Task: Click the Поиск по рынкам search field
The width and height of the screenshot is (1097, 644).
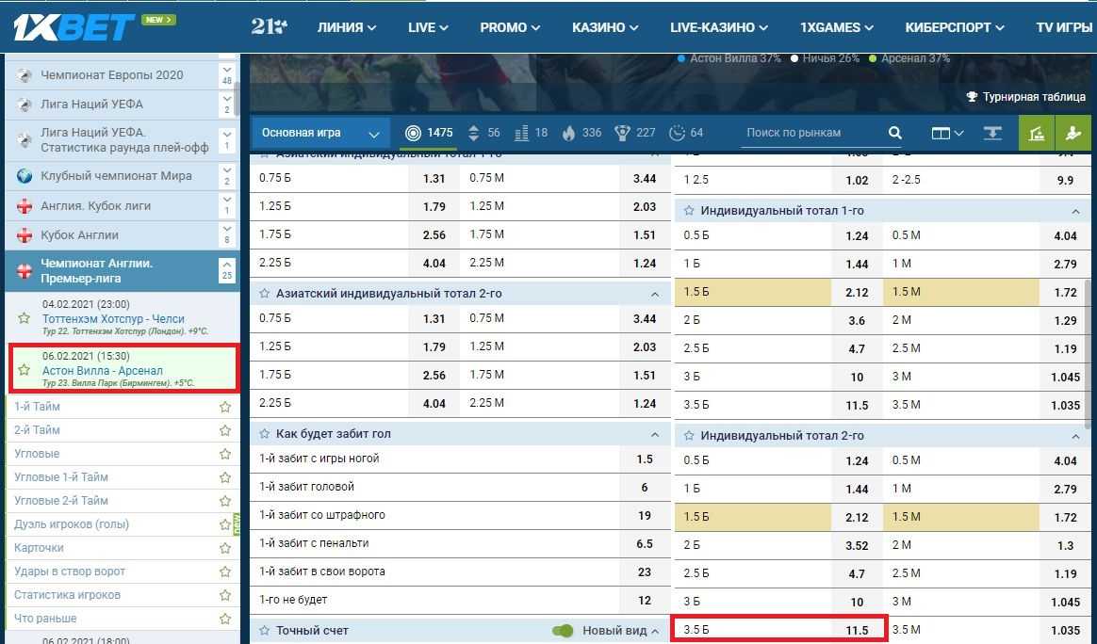Action: point(811,133)
